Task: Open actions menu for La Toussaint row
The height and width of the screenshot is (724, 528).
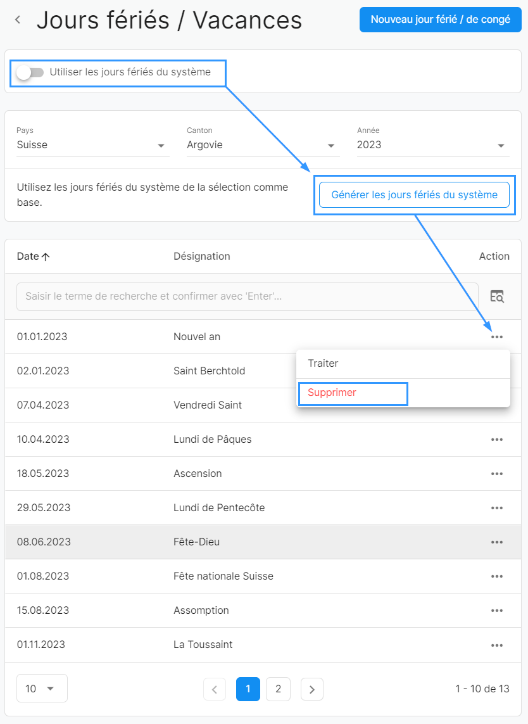Action: coord(497,645)
